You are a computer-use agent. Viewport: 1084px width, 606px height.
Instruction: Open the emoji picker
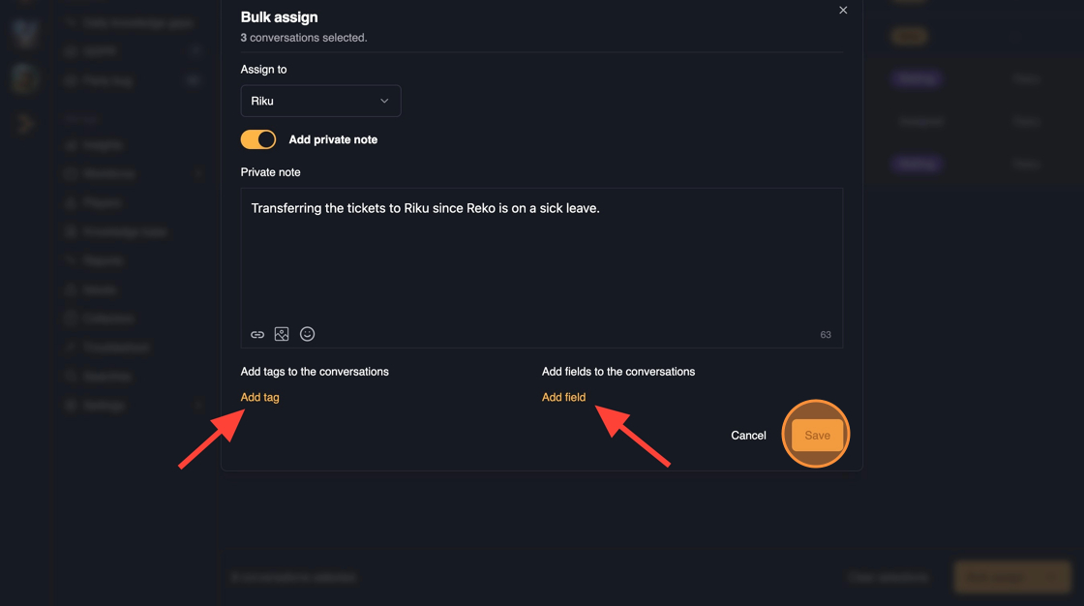coord(307,334)
